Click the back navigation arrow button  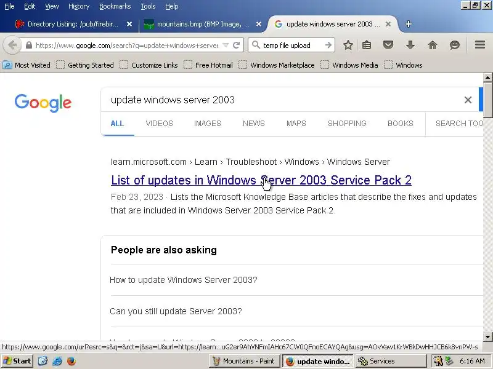12,45
